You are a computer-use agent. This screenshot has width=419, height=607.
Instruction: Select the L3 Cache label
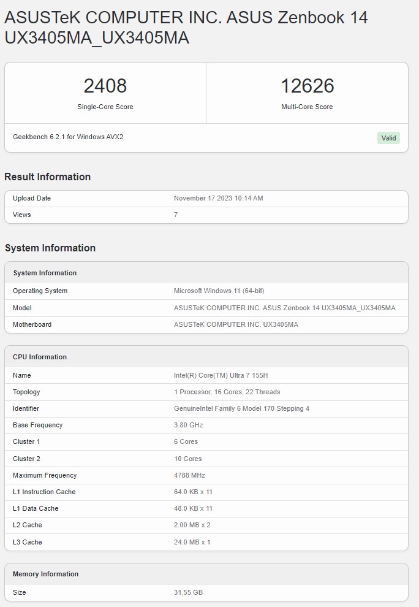[x=27, y=543]
